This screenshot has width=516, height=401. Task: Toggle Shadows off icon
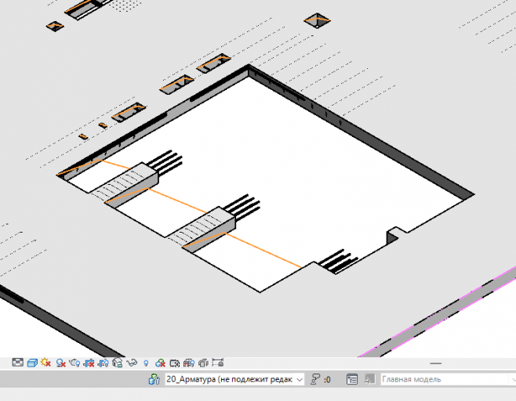click(60, 363)
